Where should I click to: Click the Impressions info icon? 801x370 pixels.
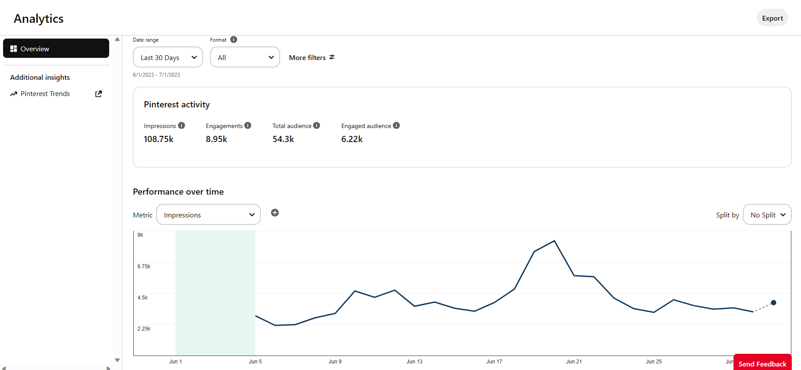(182, 125)
